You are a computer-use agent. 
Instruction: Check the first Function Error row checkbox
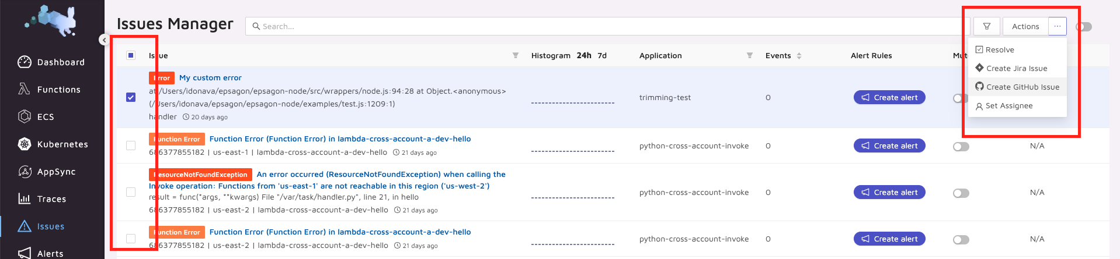click(x=131, y=146)
